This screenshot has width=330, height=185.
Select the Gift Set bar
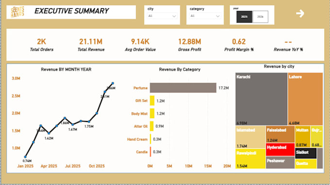tap(152, 101)
